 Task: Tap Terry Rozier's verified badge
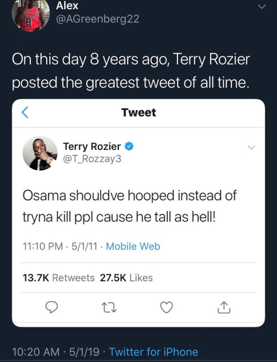pos(129,146)
